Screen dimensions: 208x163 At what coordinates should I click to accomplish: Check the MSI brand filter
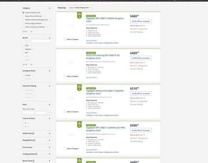click(x=23, y=53)
